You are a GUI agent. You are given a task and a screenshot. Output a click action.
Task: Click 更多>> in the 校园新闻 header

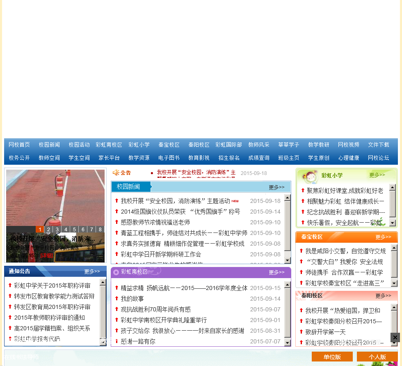276,187
